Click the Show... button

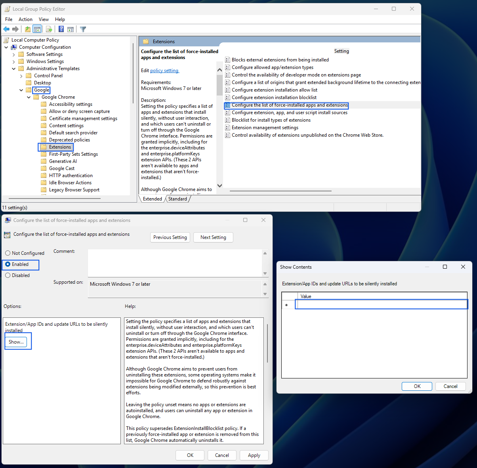coord(16,342)
